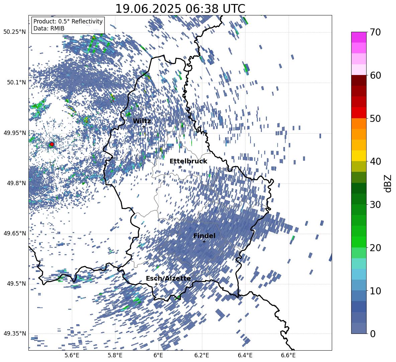Click the dark red colorbar segment below 60

(359, 80)
